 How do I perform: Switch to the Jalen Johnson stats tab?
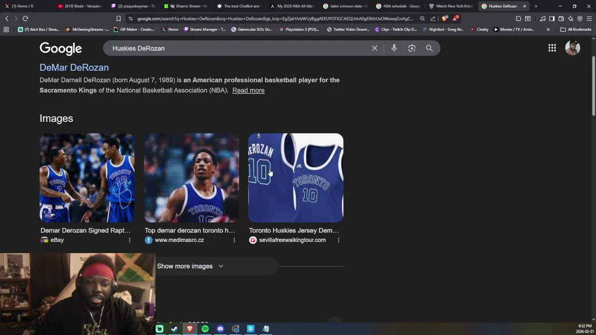345,6
